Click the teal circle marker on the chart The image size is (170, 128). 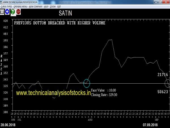click(87, 83)
